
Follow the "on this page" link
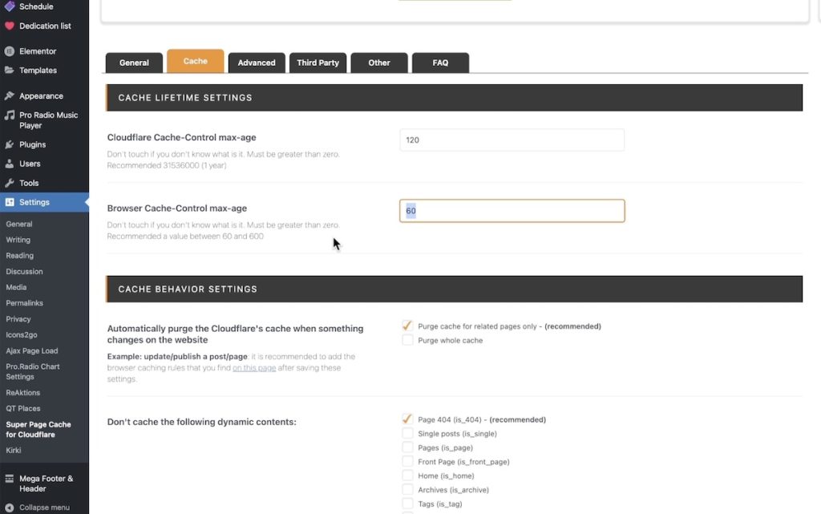coord(254,368)
